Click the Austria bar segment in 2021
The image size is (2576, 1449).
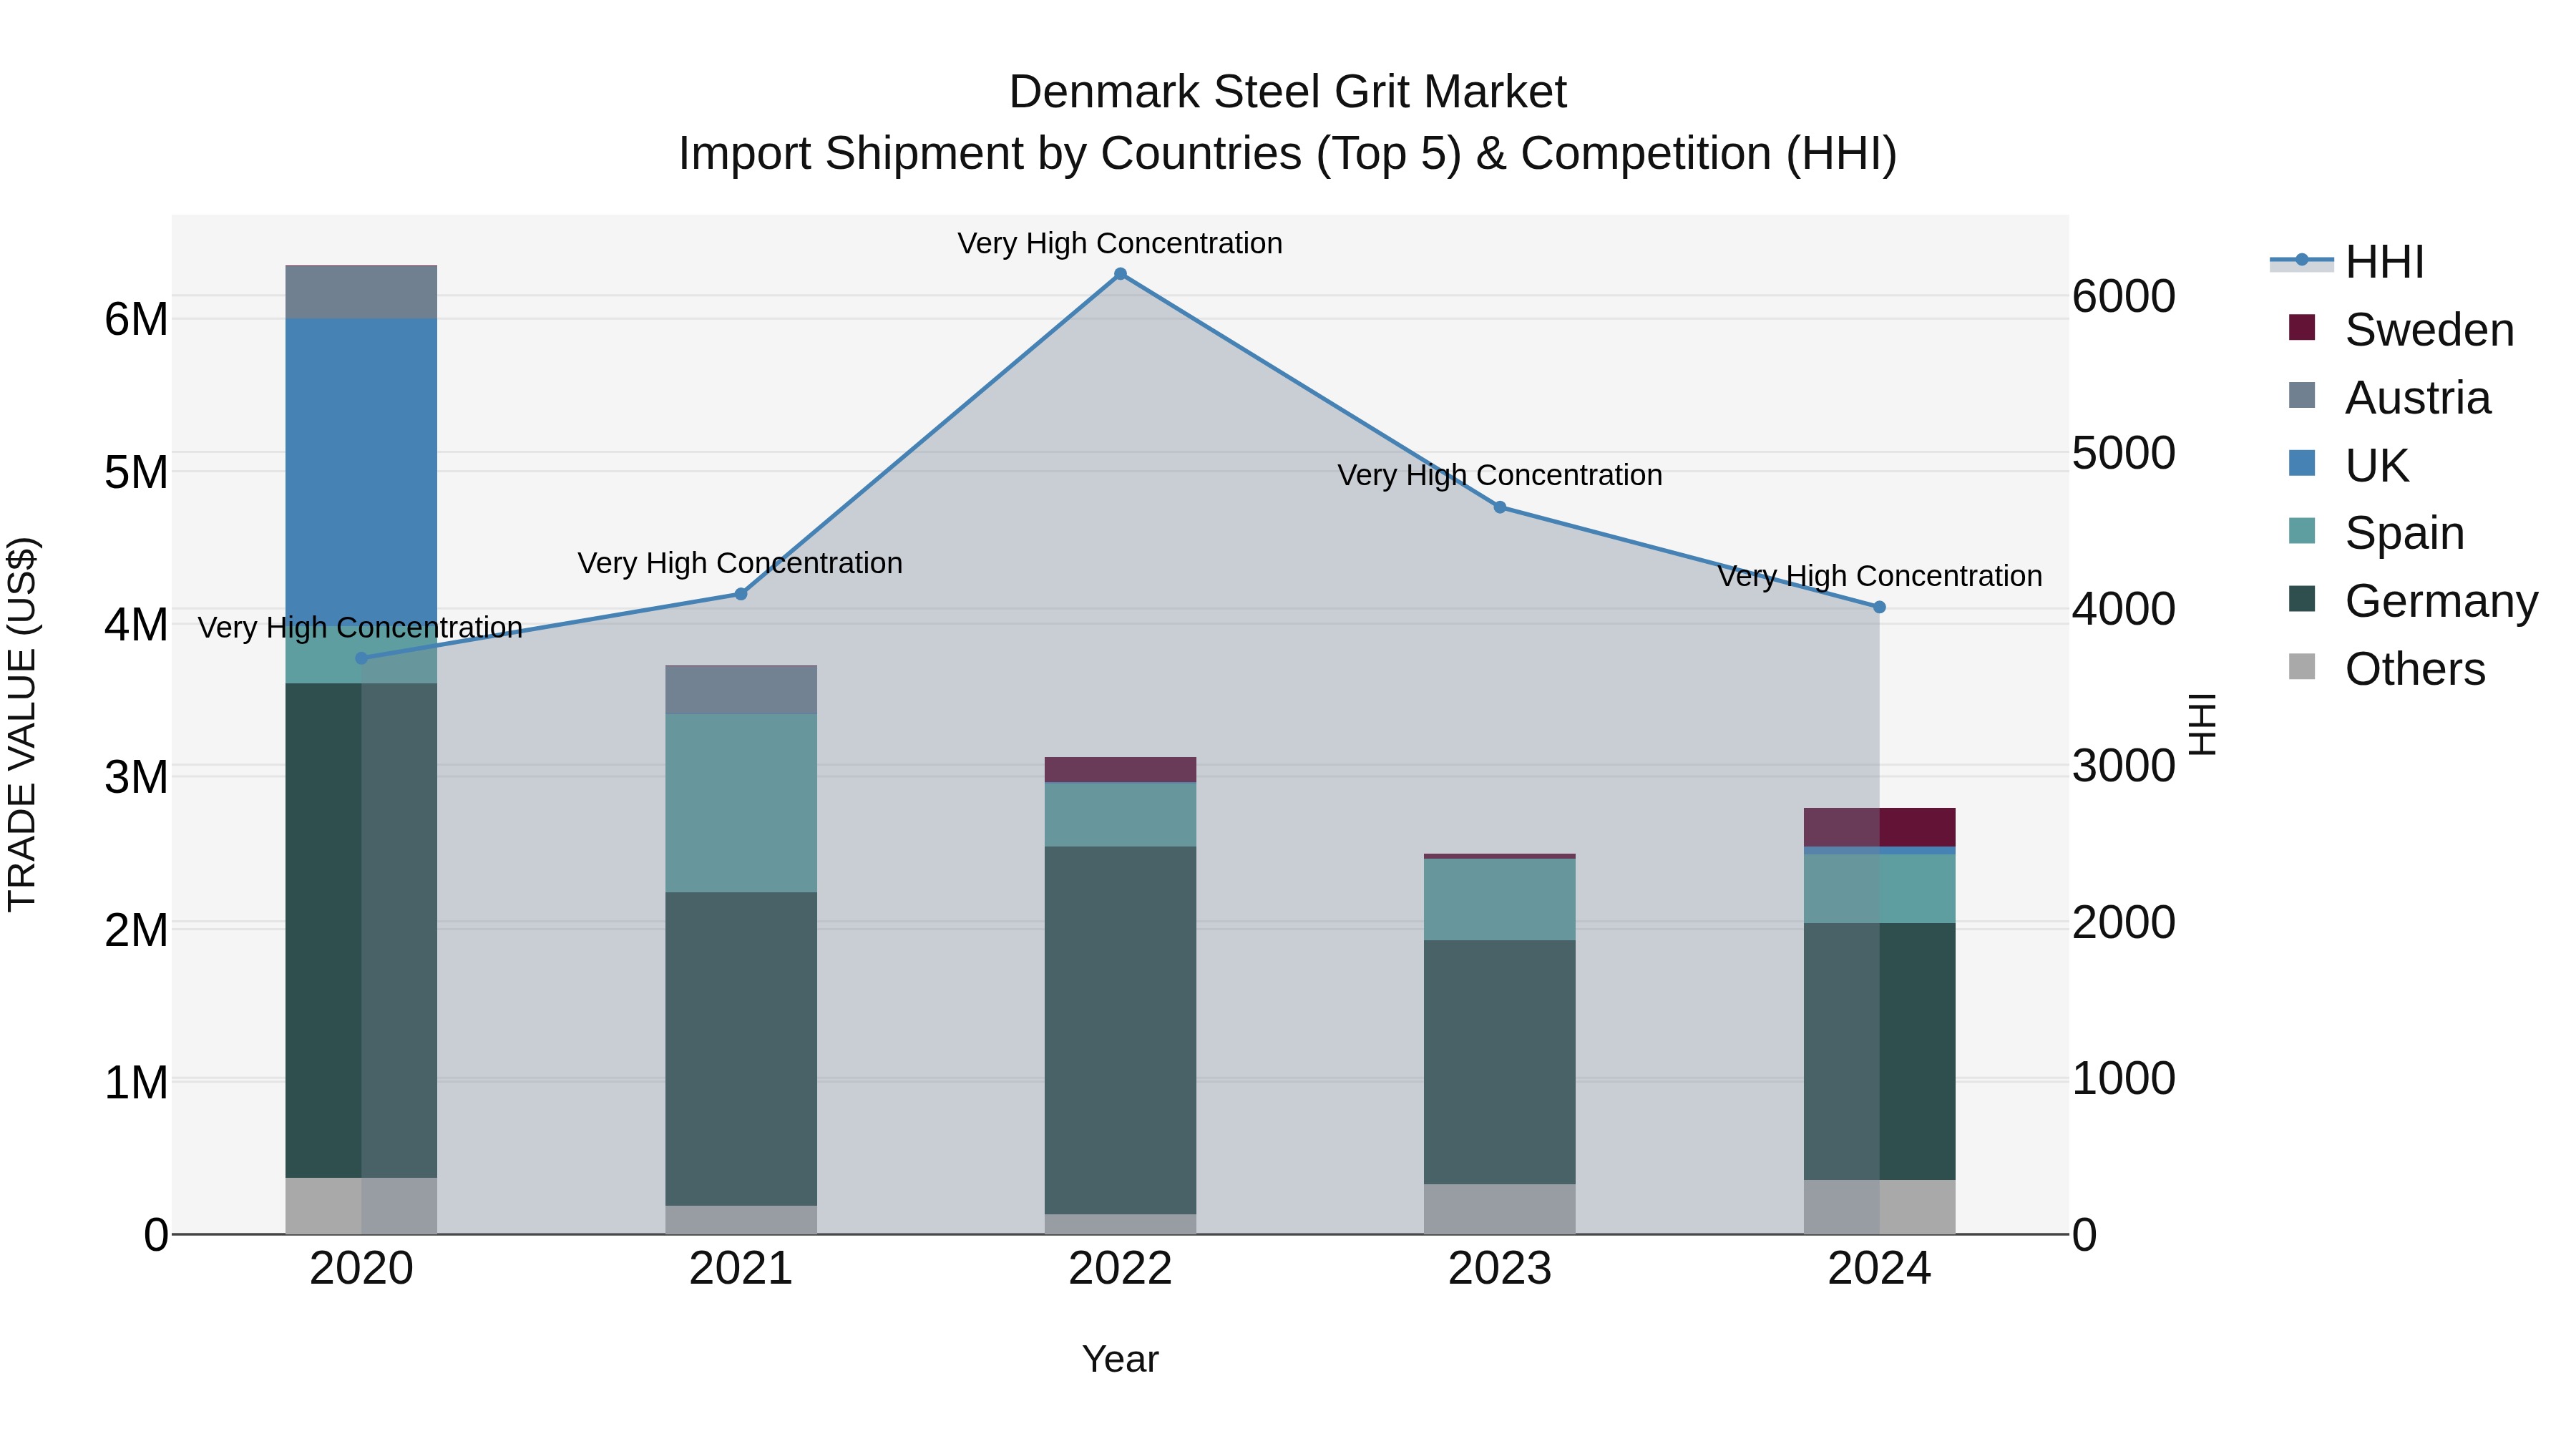pyautogui.click(x=741, y=690)
